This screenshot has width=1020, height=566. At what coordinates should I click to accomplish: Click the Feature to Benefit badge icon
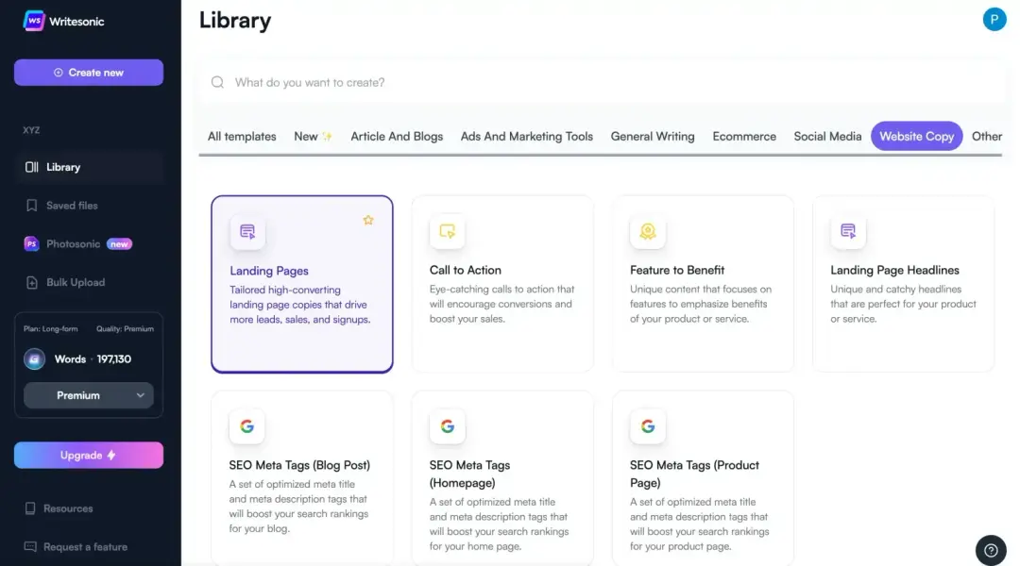[647, 231]
